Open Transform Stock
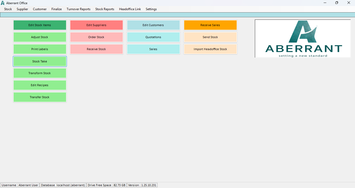Image resolution: width=355 pixels, height=188 pixels. click(40, 73)
